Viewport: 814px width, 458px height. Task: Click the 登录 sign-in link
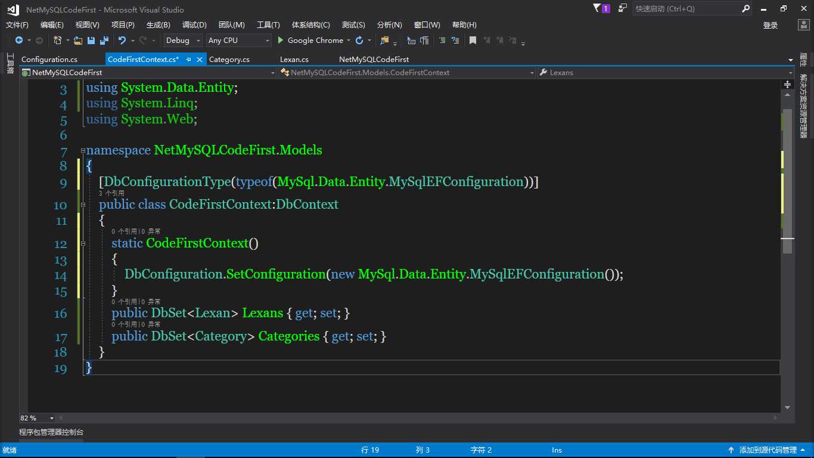pos(770,25)
